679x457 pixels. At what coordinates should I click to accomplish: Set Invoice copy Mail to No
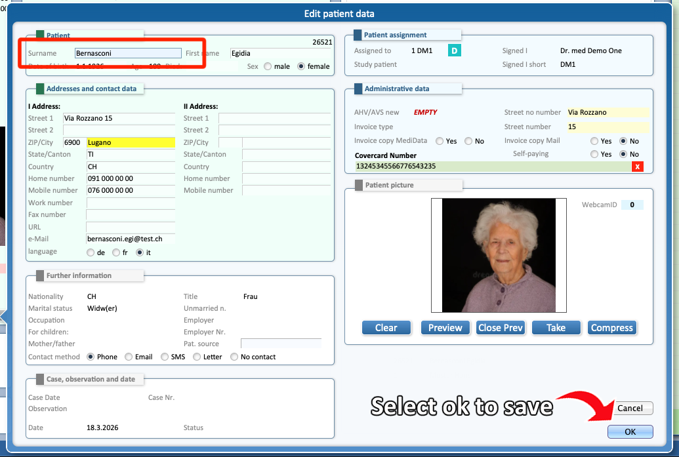[623, 141]
